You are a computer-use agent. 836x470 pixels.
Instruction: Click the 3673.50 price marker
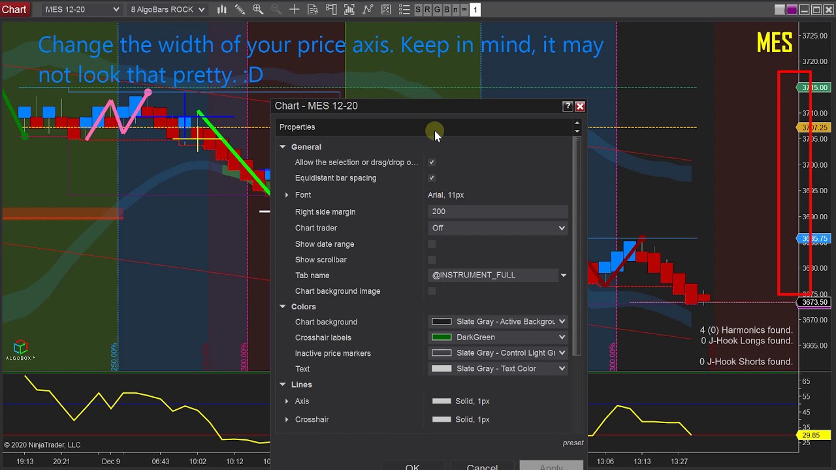(x=814, y=302)
